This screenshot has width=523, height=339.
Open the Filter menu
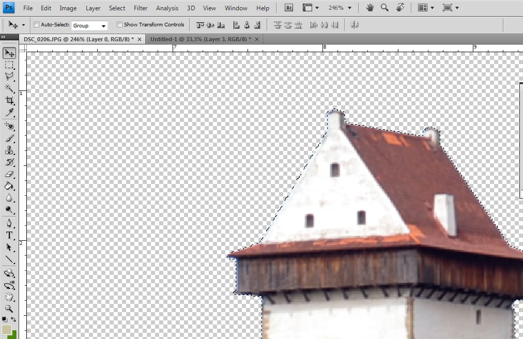click(141, 8)
